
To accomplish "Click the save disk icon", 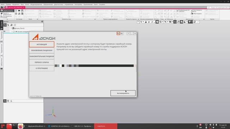I will [x=22, y=11].
